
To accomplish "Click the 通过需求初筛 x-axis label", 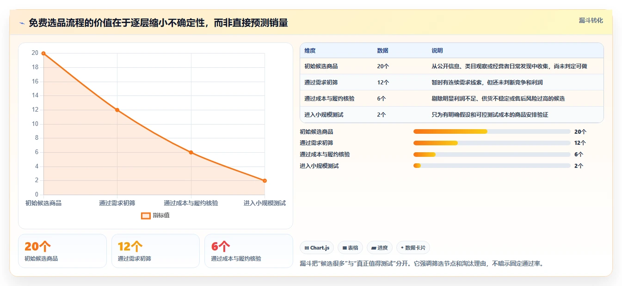I will [x=117, y=203].
